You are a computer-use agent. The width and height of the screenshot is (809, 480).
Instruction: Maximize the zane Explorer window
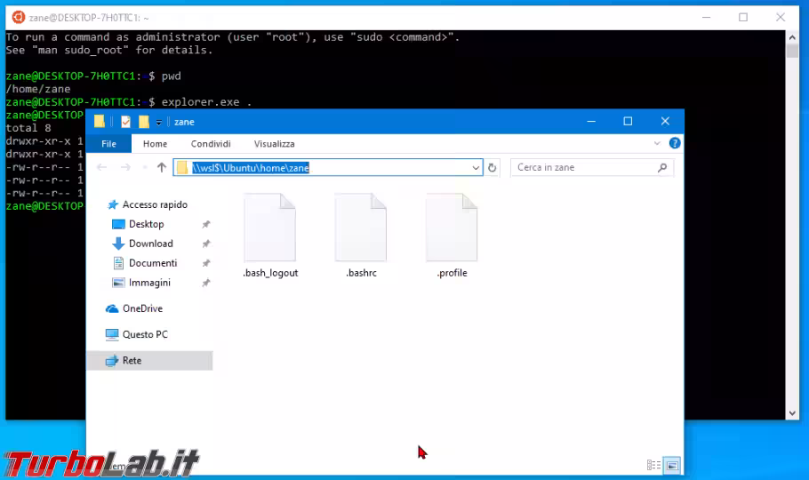pyautogui.click(x=628, y=121)
